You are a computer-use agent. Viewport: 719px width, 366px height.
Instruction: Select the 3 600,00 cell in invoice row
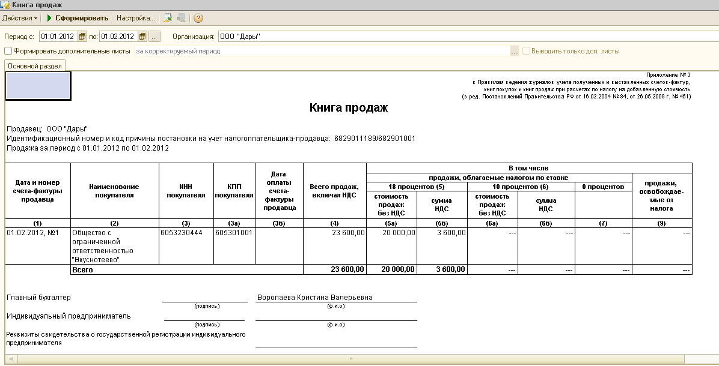coord(442,246)
